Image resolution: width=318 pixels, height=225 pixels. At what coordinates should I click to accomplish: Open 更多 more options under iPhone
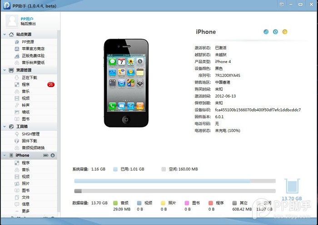(x=29, y=211)
